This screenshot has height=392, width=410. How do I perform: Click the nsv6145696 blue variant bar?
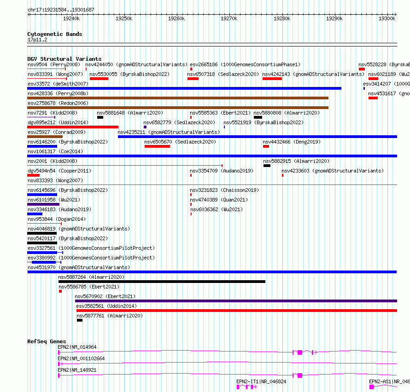pyautogui.click(x=42, y=195)
